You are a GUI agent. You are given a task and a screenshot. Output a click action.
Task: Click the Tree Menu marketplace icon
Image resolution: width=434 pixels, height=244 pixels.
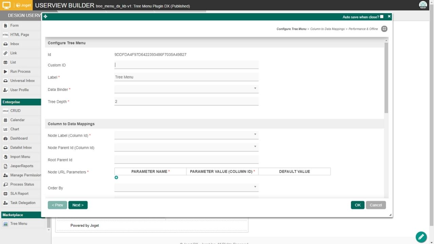[x=5, y=224]
